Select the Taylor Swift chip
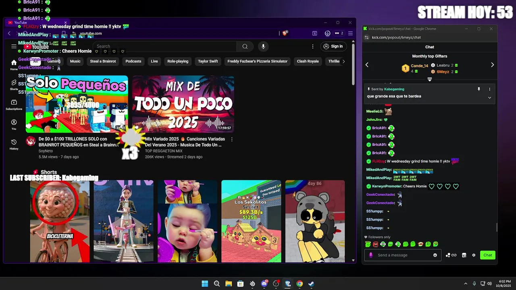This screenshot has width=516, height=290. [x=208, y=61]
